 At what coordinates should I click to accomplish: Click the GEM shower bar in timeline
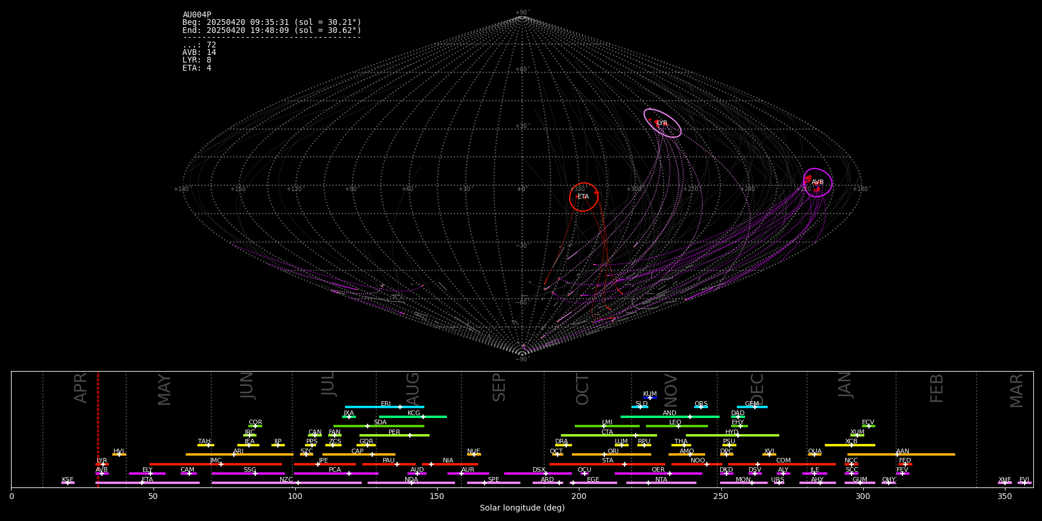tap(752, 407)
